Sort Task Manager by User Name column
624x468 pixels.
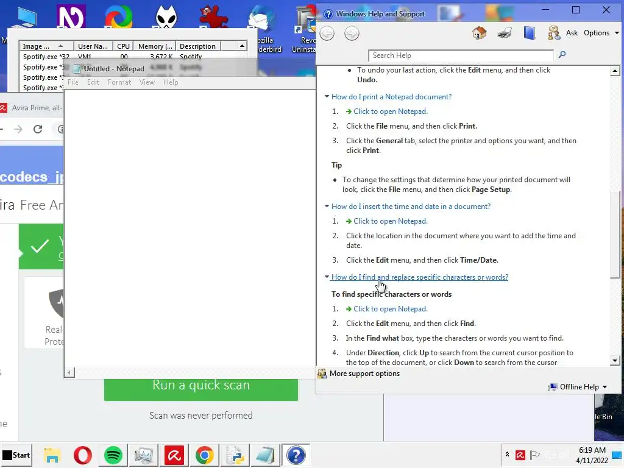(93, 46)
